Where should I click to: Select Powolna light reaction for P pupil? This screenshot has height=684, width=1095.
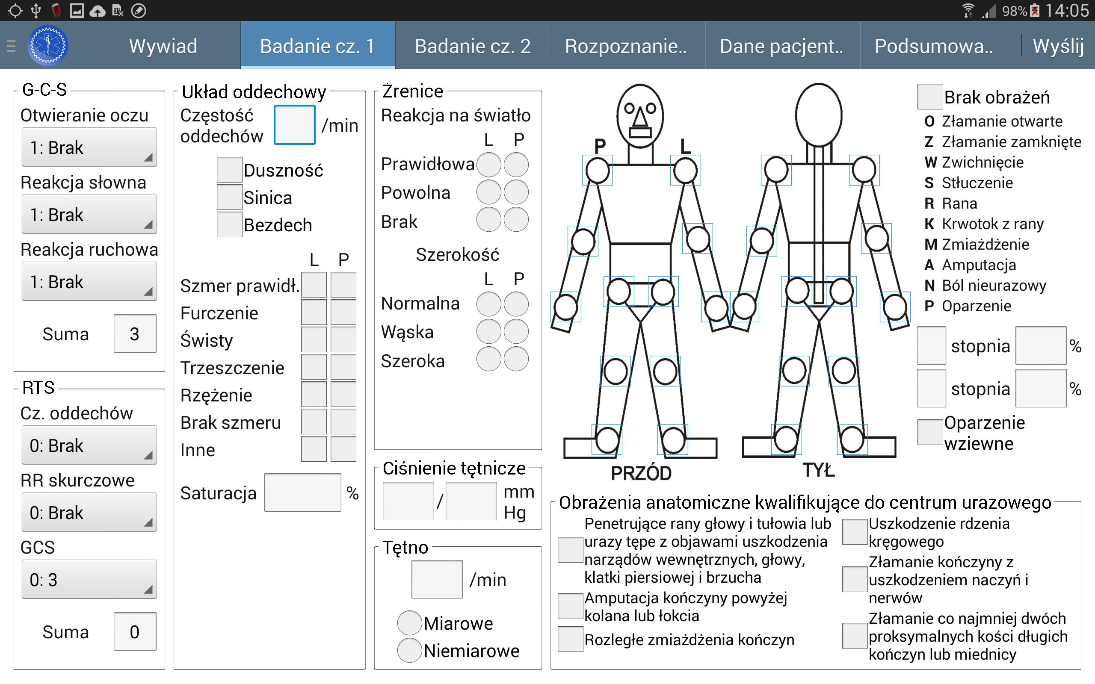point(516,192)
